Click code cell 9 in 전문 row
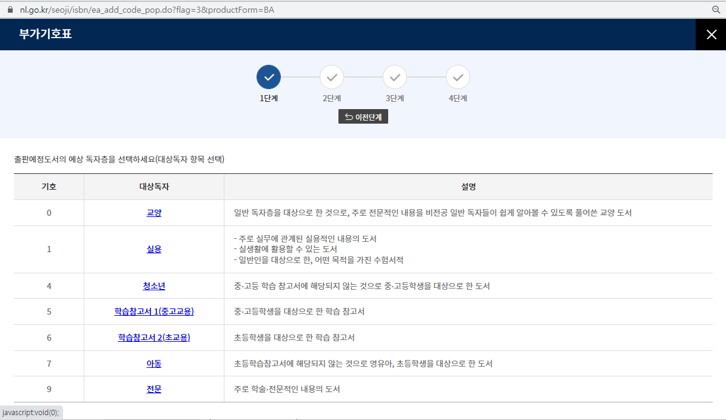This screenshot has width=726, height=420. [x=49, y=389]
